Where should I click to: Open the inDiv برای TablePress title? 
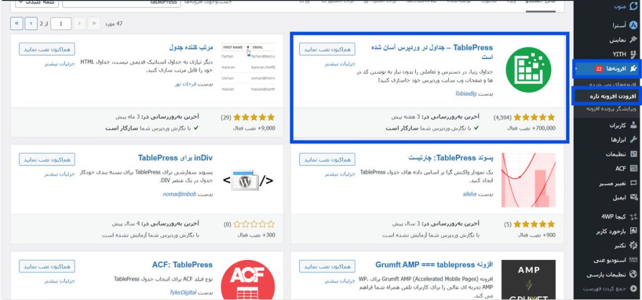pos(176,158)
